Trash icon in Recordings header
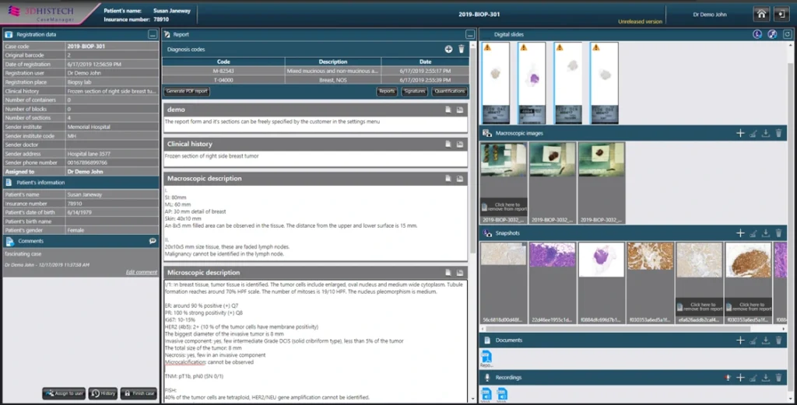Screen dimensions: 797x405 pyautogui.click(x=778, y=378)
